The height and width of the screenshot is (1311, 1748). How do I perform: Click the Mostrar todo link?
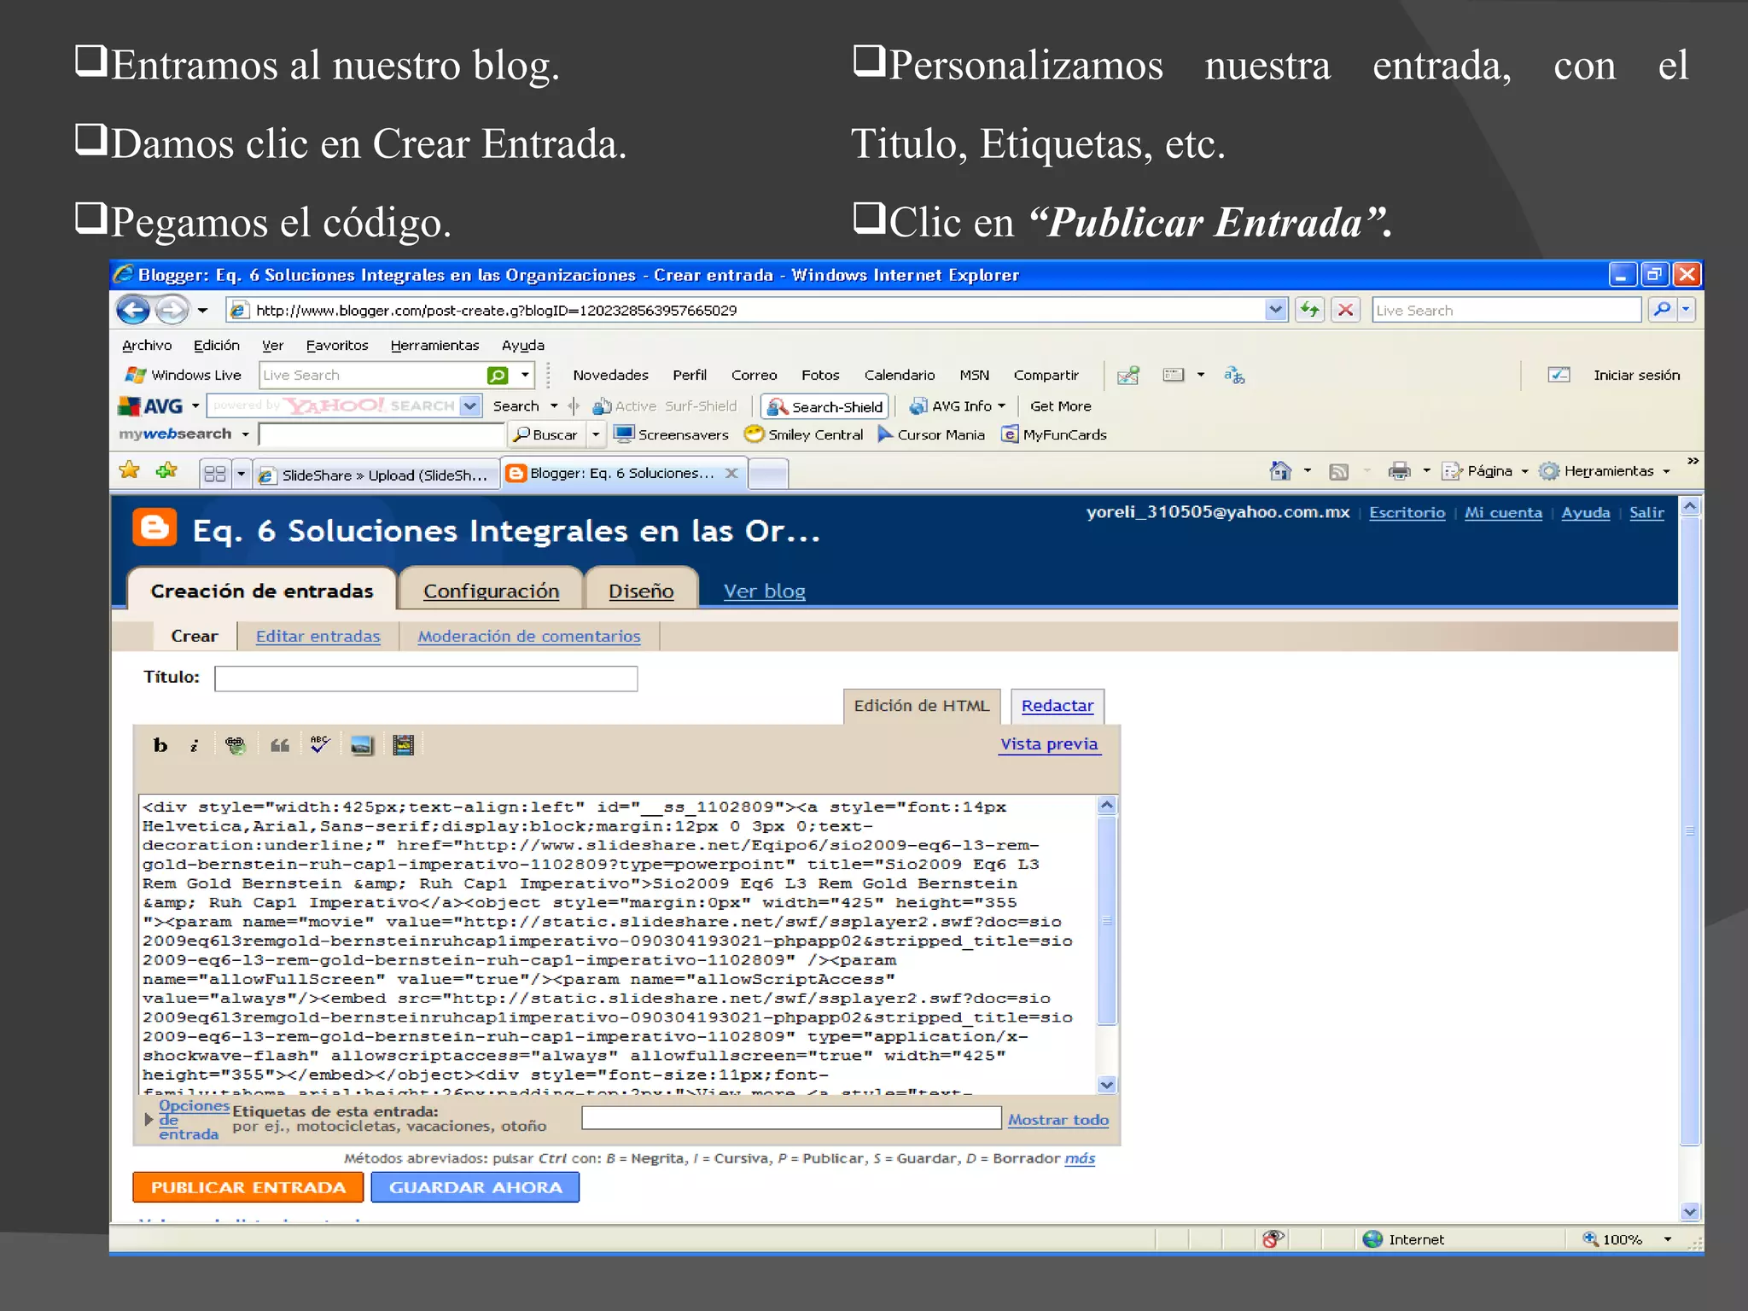point(1058,1119)
